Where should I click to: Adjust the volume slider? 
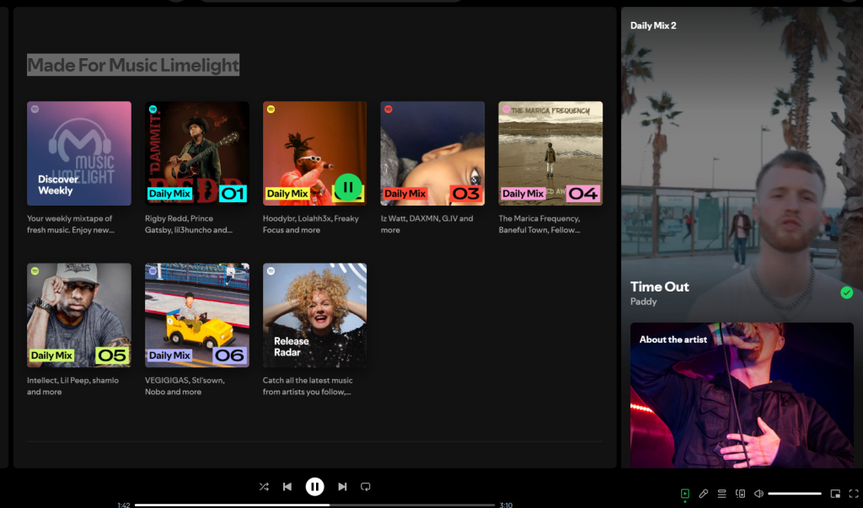tap(795, 494)
